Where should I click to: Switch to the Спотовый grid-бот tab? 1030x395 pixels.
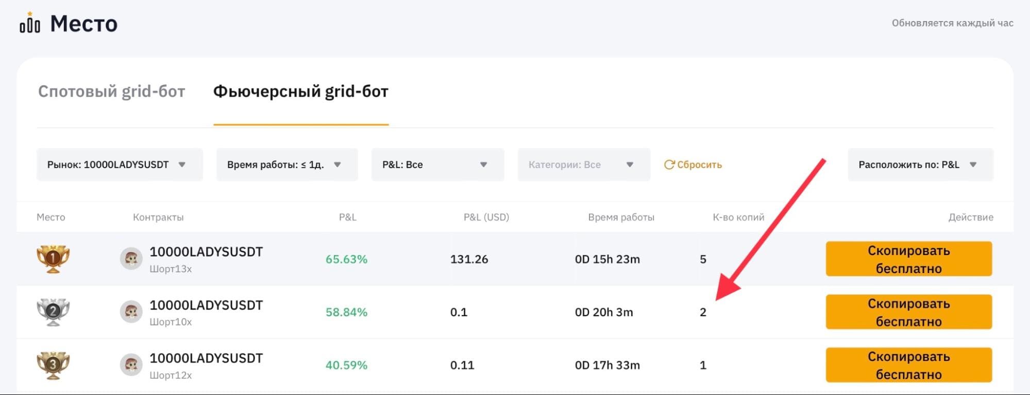click(x=111, y=92)
